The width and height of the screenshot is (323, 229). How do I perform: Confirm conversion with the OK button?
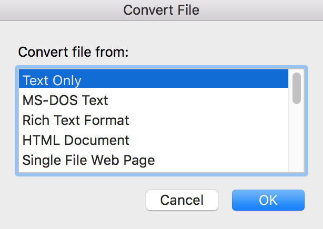pyautogui.click(x=268, y=200)
